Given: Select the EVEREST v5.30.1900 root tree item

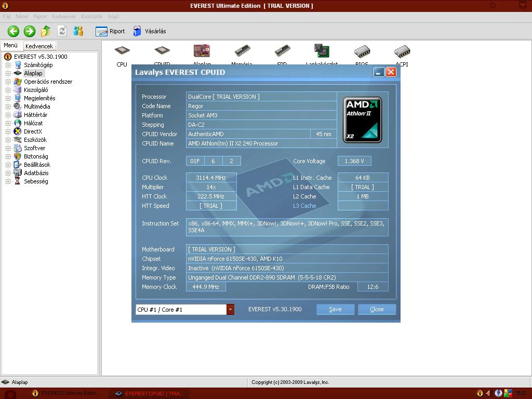Looking at the screenshot, I should [x=41, y=57].
